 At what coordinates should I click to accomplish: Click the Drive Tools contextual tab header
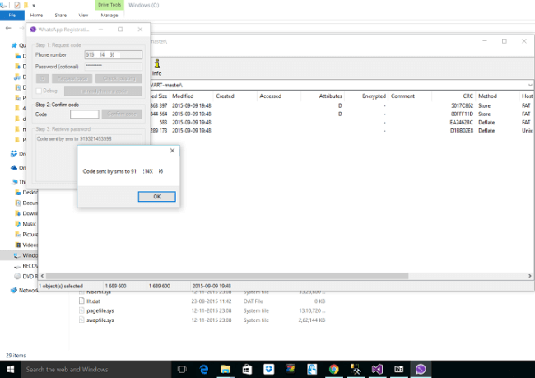(109, 5)
